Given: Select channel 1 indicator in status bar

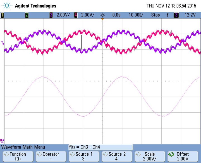Looking at the screenshot, I should pyautogui.click(x=2, y=15).
